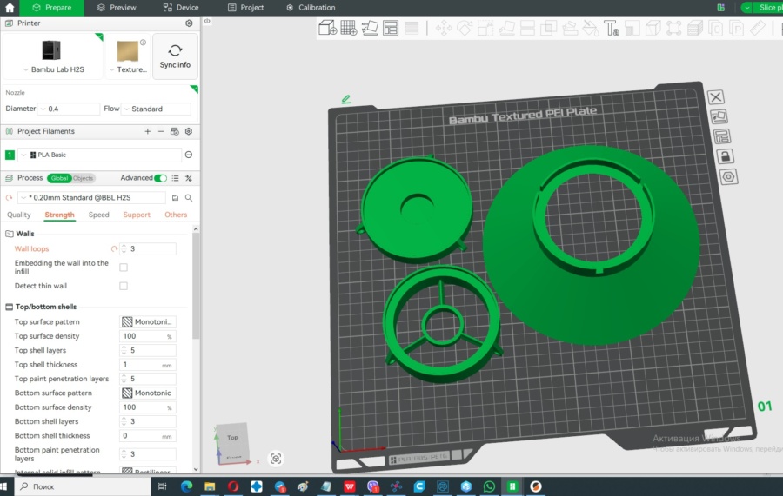Click the Arrange all objects icon
Viewport: 783px width, 496px height.
(x=391, y=29)
